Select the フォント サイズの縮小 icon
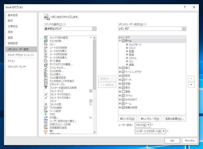This screenshot has height=149, width=203. [x=46, y=98]
